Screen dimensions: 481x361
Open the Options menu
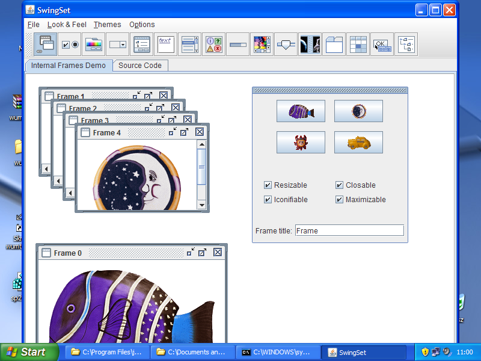[142, 25]
